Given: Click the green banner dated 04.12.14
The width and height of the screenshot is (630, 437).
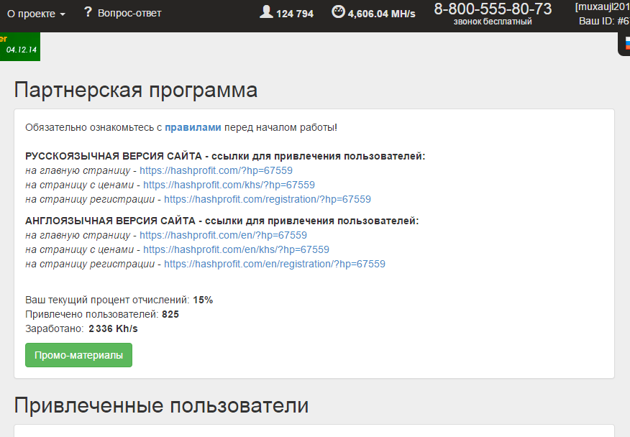Looking at the screenshot, I should pyautogui.click(x=19, y=45).
